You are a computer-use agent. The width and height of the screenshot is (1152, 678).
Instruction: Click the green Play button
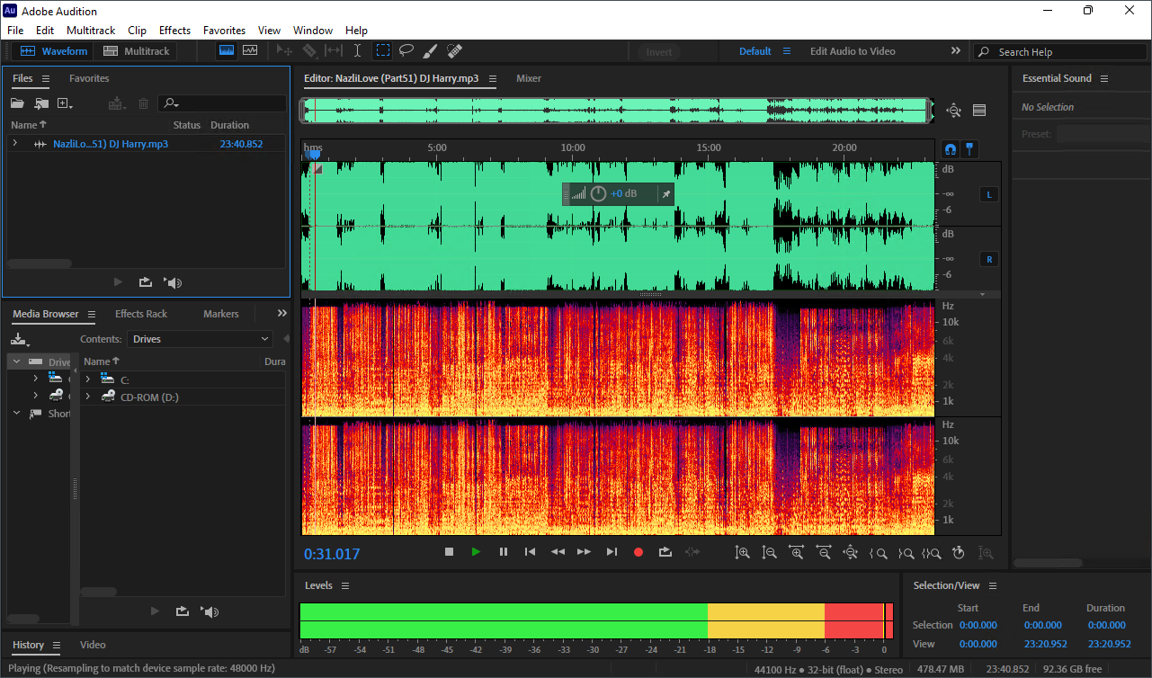tap(476, 552)
